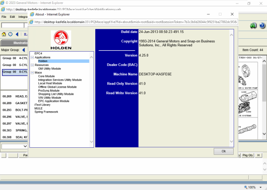Click camshaft illustration thumbnail
The width and height of the screenshot is (267, 190).
coord(248,129)
